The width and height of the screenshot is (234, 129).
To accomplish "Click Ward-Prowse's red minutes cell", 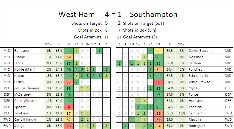I will (159, 82).
